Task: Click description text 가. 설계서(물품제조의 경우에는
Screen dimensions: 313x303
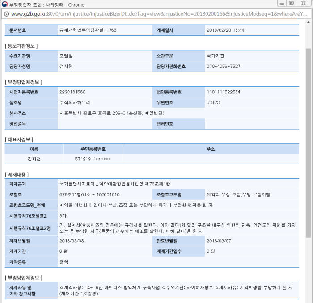Action: (178, 228)
